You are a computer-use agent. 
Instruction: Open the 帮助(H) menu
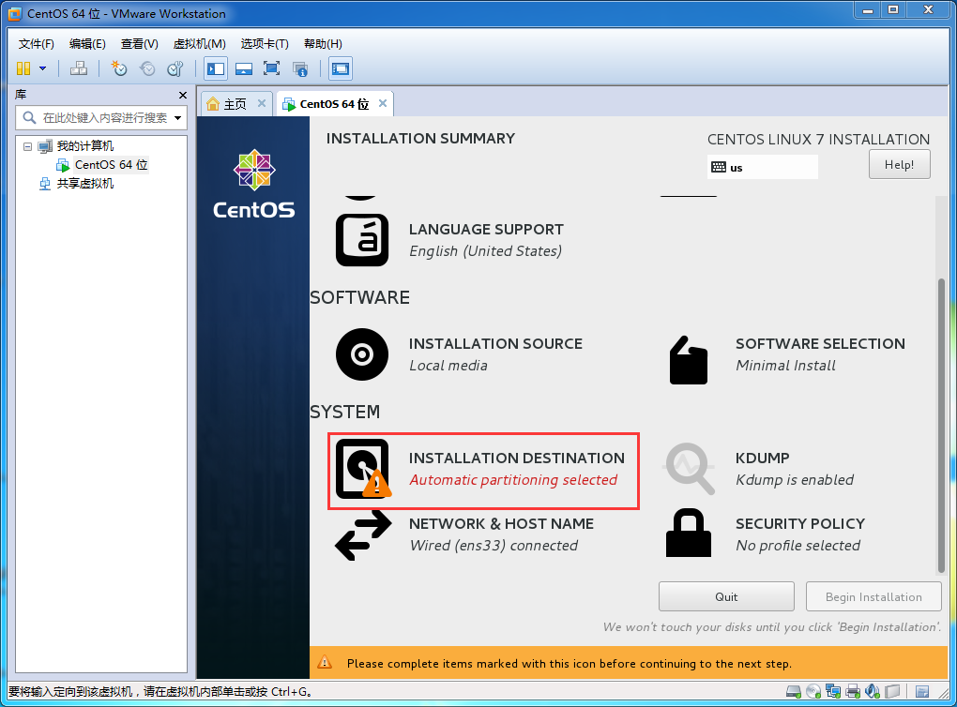pos(323,44)
